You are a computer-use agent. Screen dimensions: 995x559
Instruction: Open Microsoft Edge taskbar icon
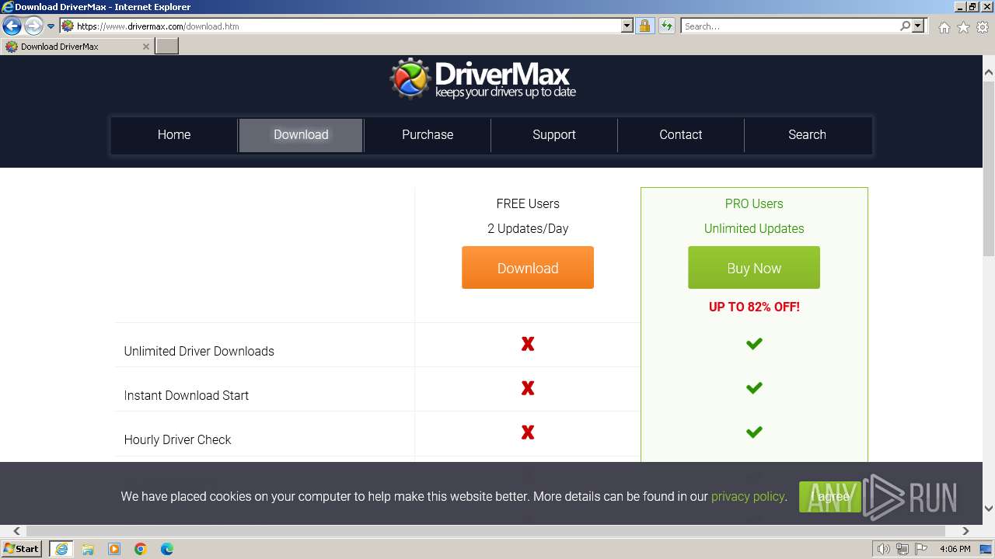click(167, 549)
